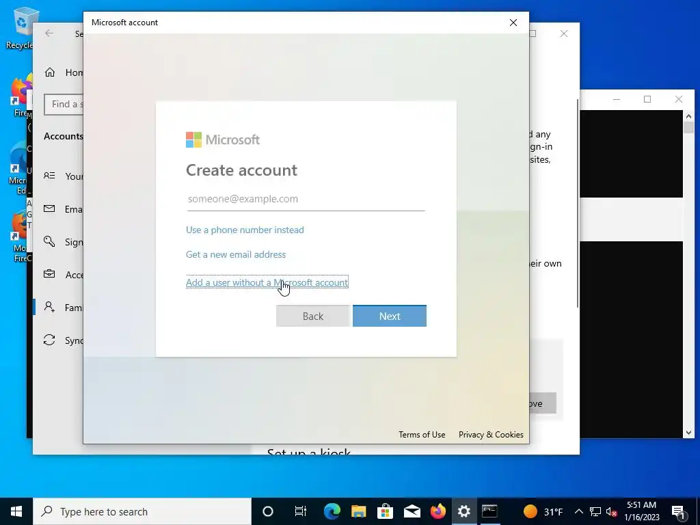Click weather widget showing 31°F

coord(542,511)
